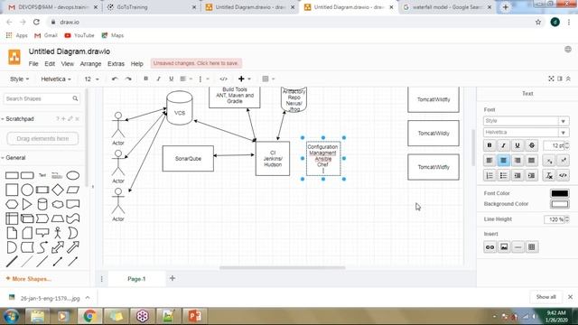The image size is (578, 325).
Task: Set right alignment in Text panel
Action: point(517,161)
